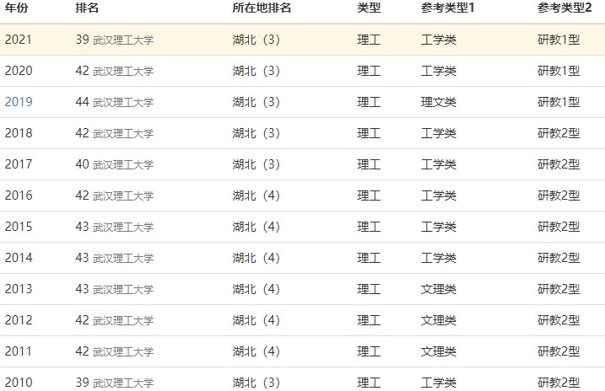Select 武汉理工大学 in the 2015 row
Viewport: 605px width, 391px height.
point(123,228)
